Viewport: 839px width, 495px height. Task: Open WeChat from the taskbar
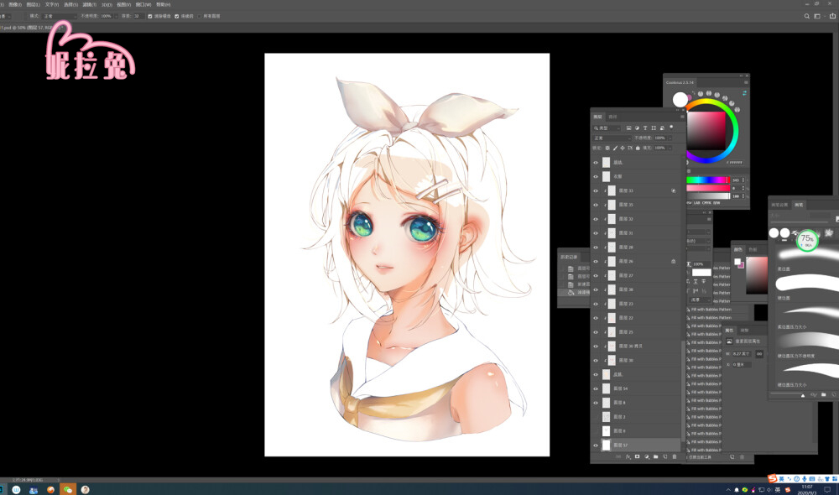67,489
